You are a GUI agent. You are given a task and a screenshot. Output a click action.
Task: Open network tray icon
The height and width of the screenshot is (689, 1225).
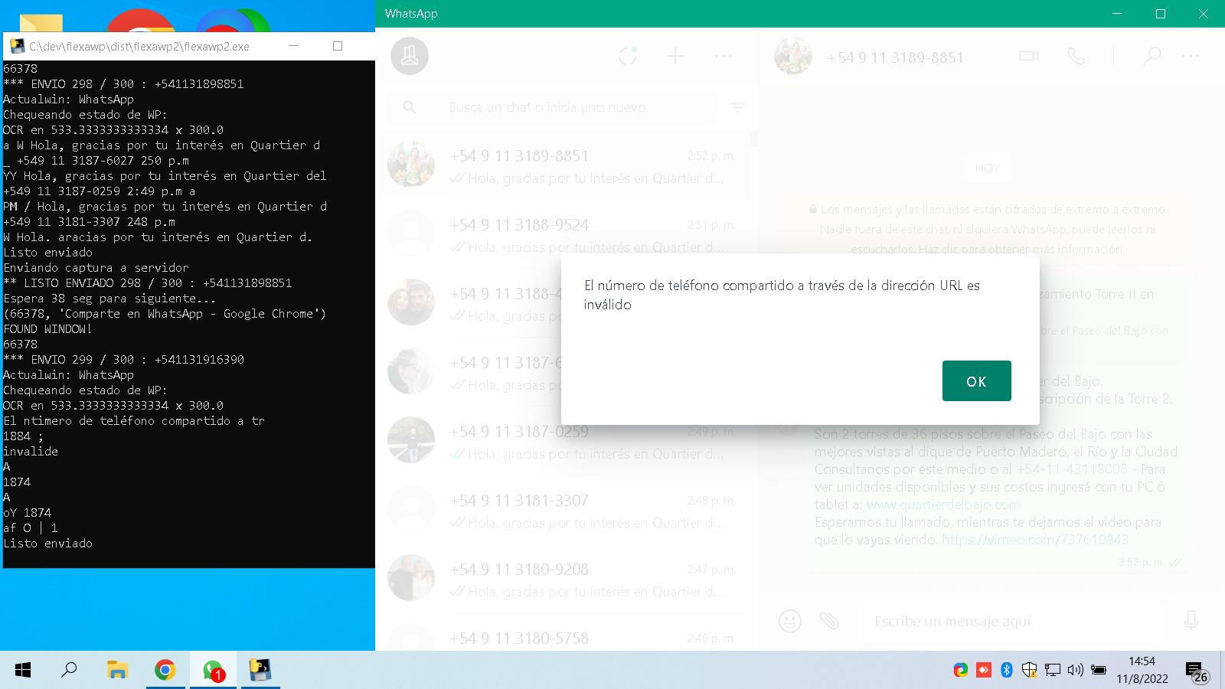pyautogui.click(x=1053, y=671)
